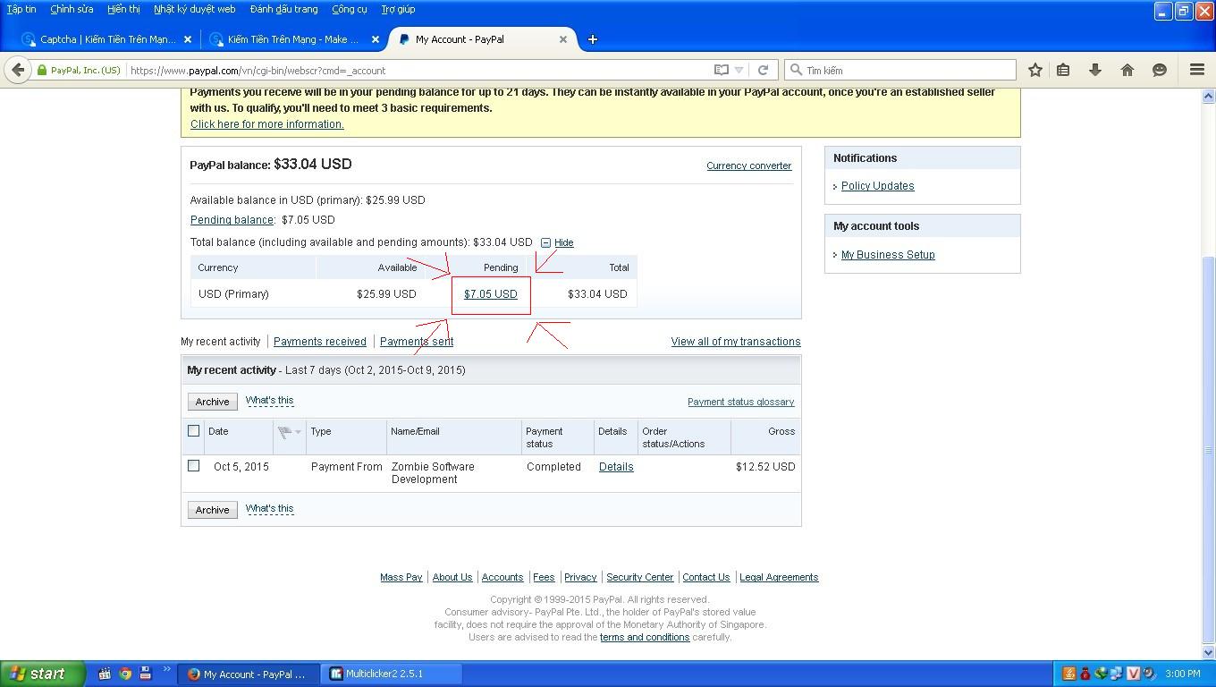Open the Đánh dấu trang menu
This screenshot has width=1216, height=687.
283,9
